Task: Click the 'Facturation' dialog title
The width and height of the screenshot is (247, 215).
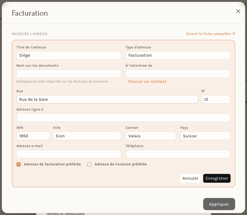Action: pos(30,13)
